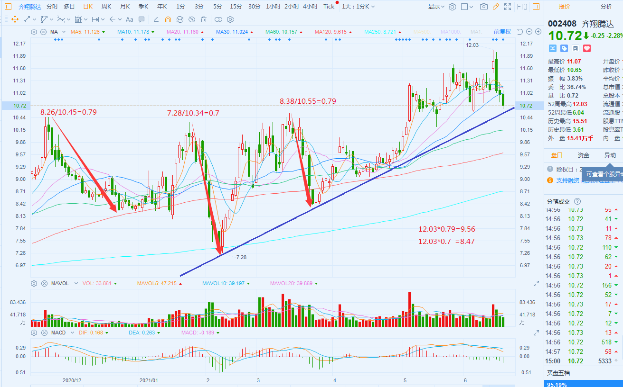
Task: Open the 报价 quote tab
Action: tap(564, 7)
